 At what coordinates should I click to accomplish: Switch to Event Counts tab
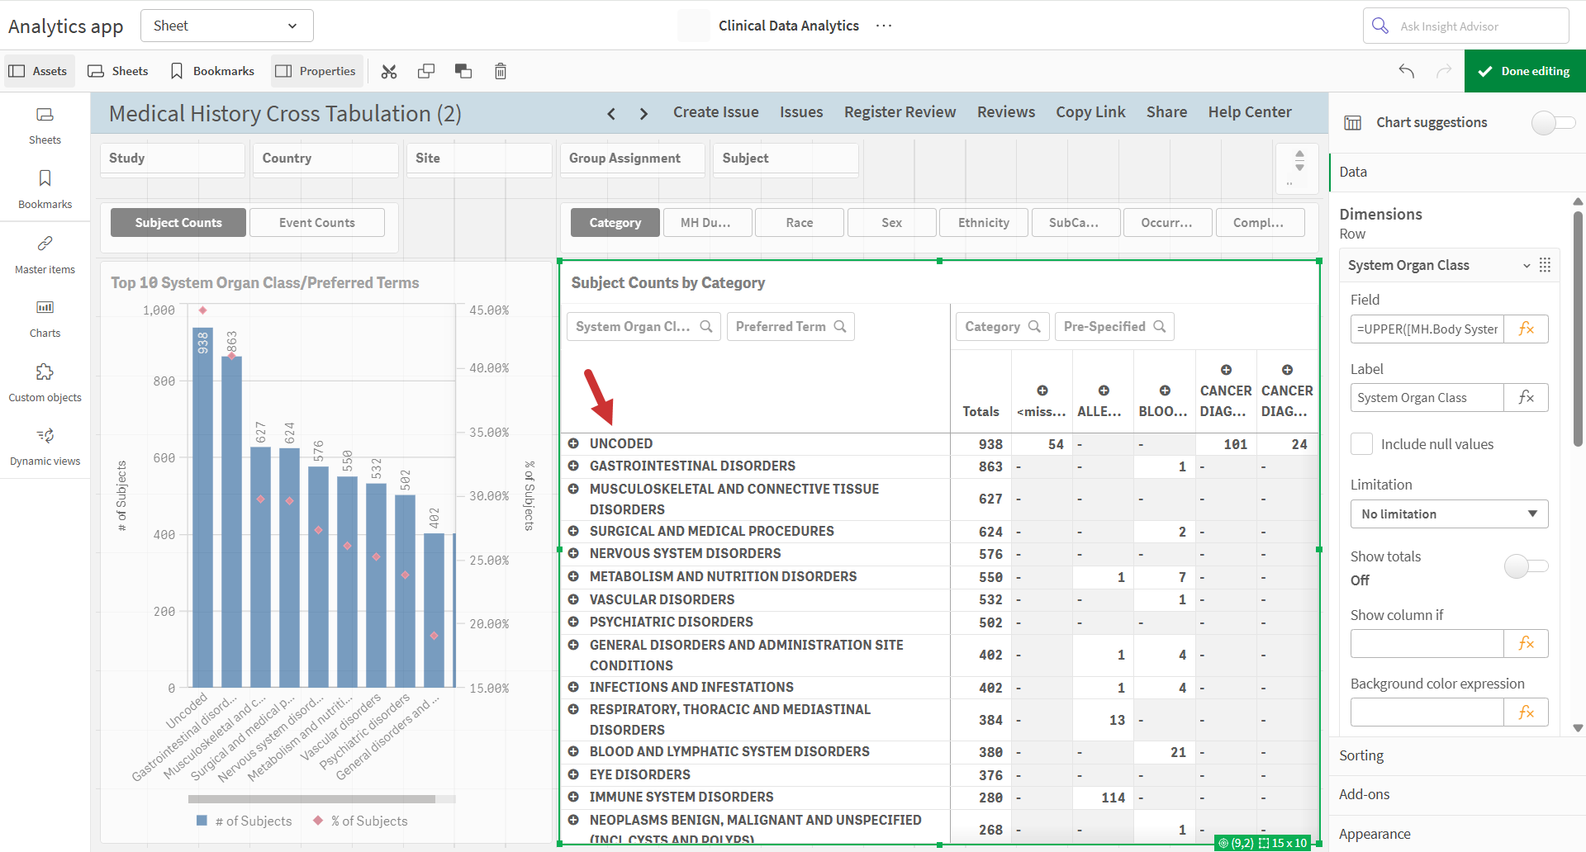(317, 223)
